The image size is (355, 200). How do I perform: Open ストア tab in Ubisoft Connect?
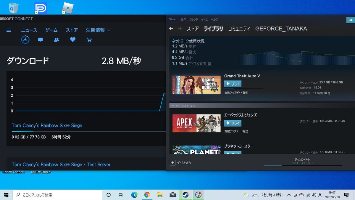72,30
